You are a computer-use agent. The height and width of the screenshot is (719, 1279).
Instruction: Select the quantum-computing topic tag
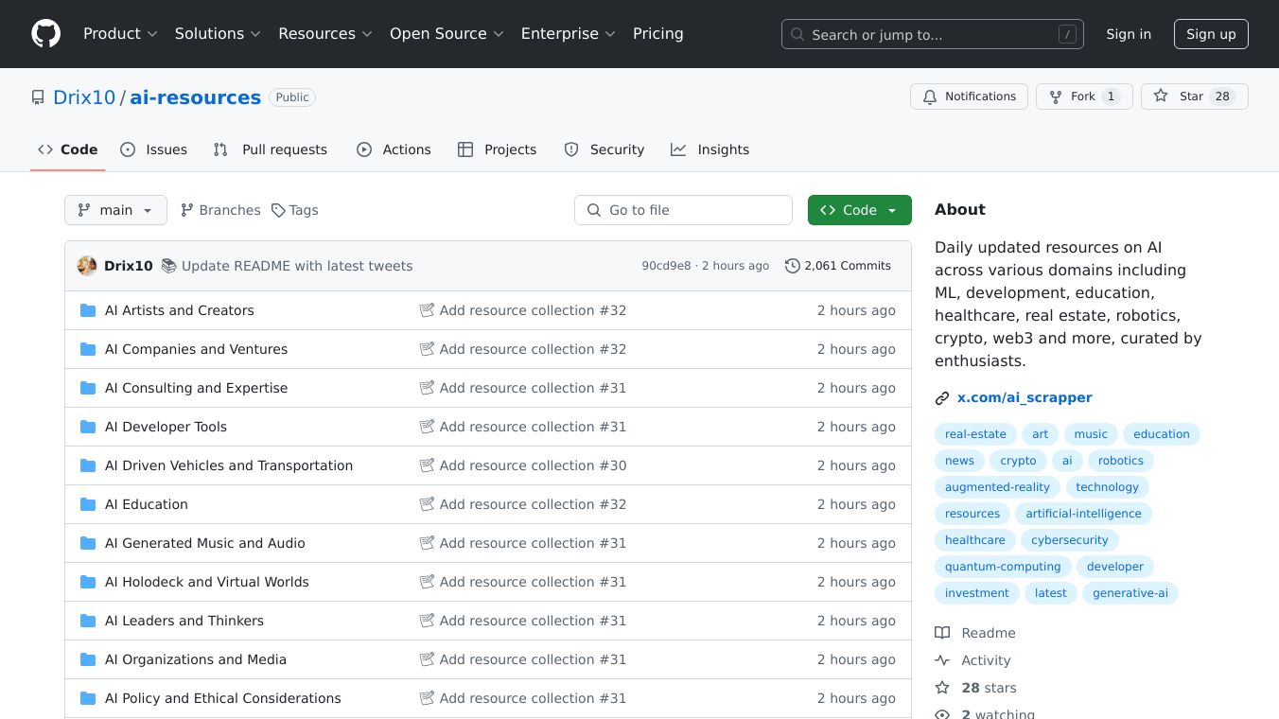1003,567
